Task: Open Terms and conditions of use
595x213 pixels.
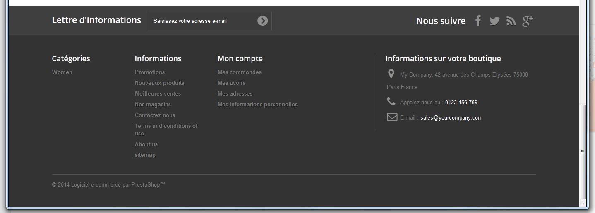Action: pyautogui.click(x=166, y=129)
